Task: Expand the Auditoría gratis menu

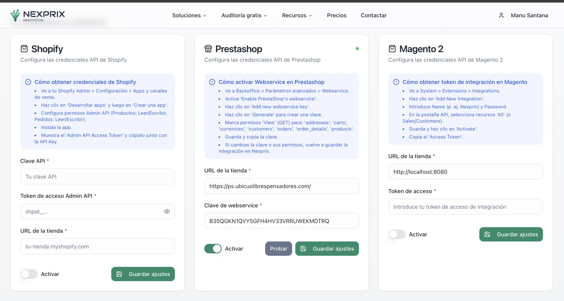Action: (x=244, y=16)
